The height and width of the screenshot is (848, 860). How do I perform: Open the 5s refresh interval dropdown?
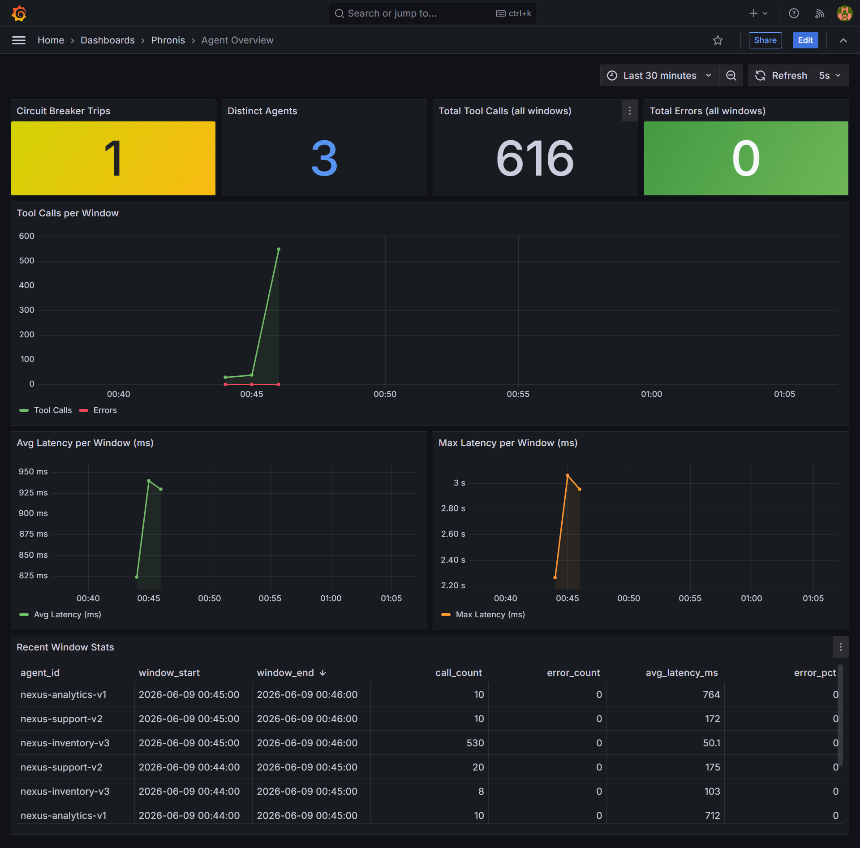831,75
